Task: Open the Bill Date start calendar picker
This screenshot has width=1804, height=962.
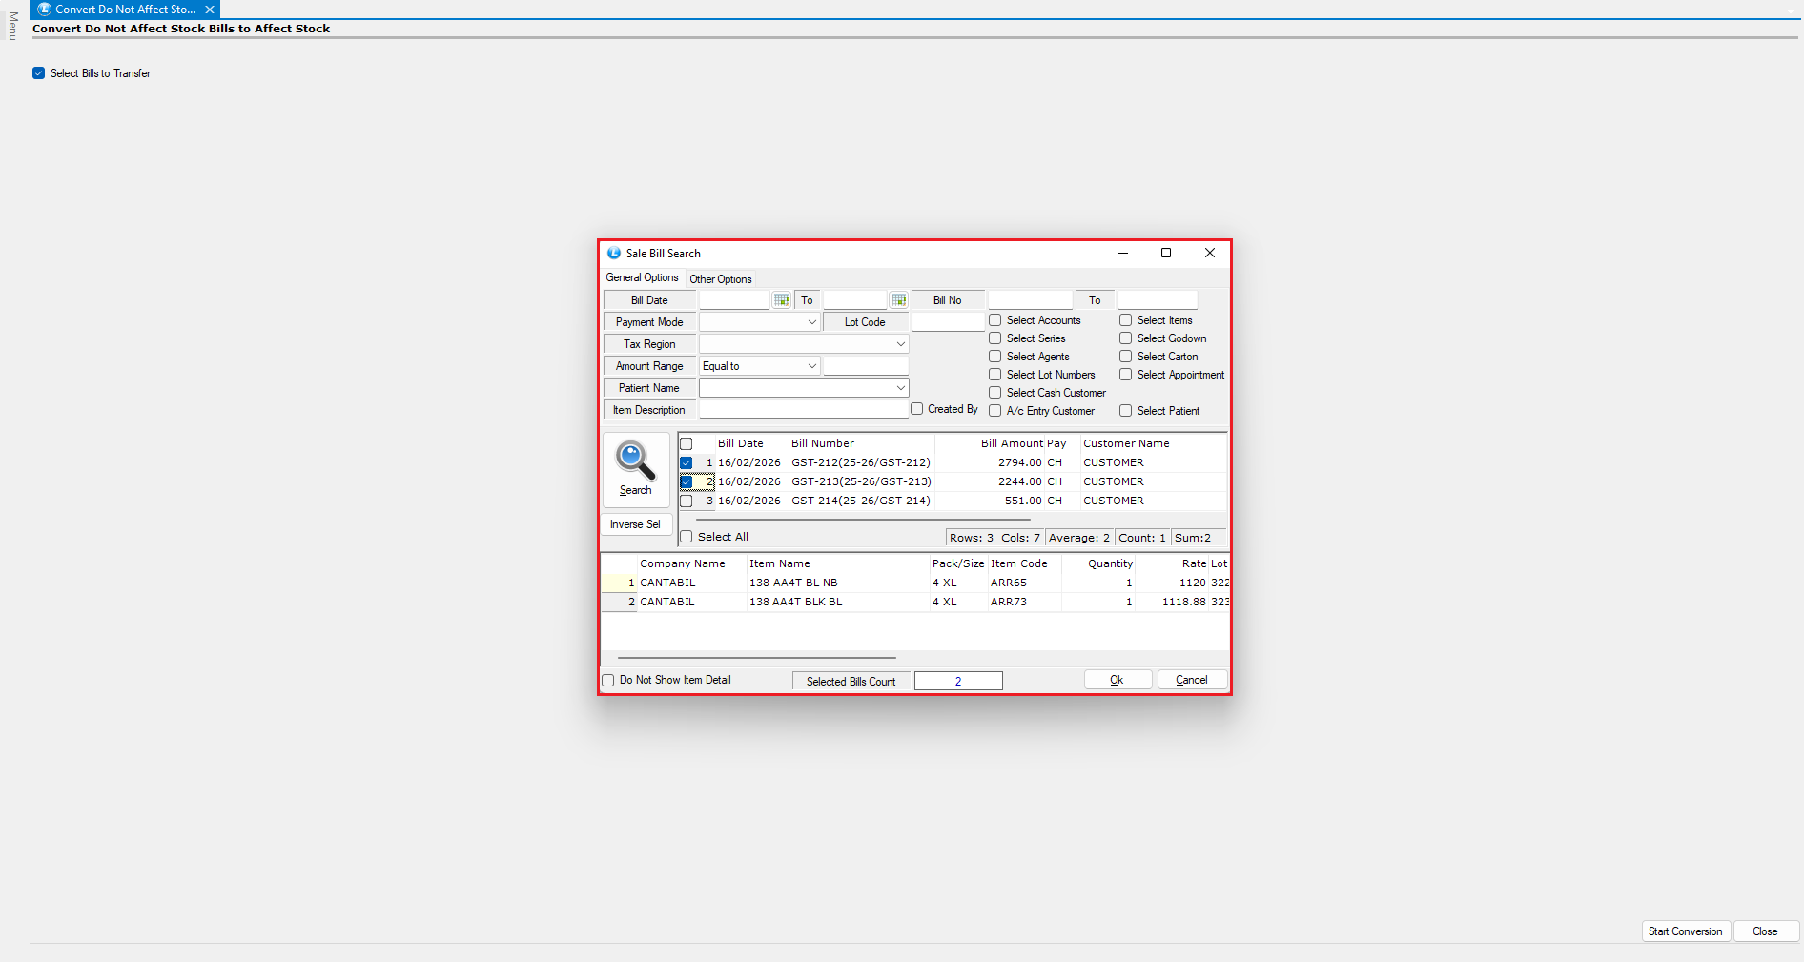Action: click(x=782, y=300)
